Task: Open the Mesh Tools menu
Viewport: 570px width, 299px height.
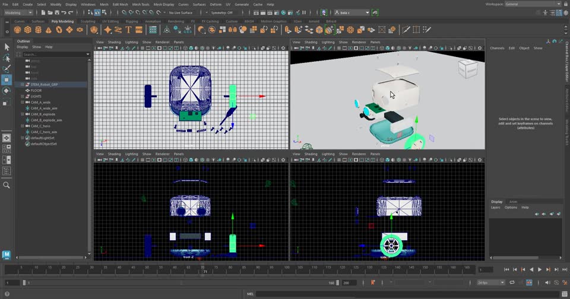Action: click(x=141, y=4)
